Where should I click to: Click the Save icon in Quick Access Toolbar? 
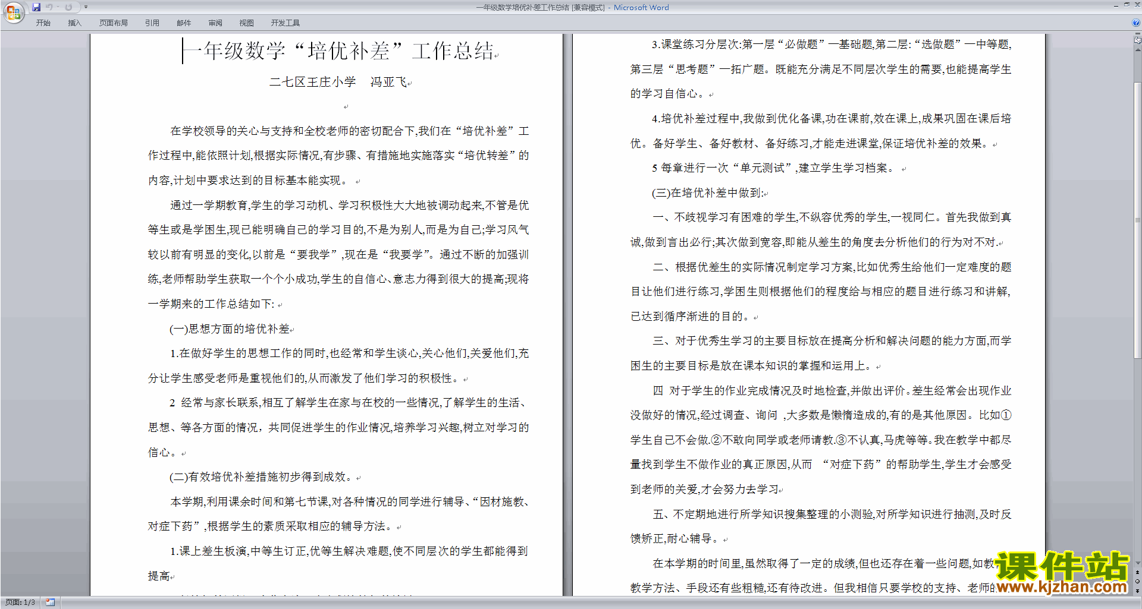36,7
